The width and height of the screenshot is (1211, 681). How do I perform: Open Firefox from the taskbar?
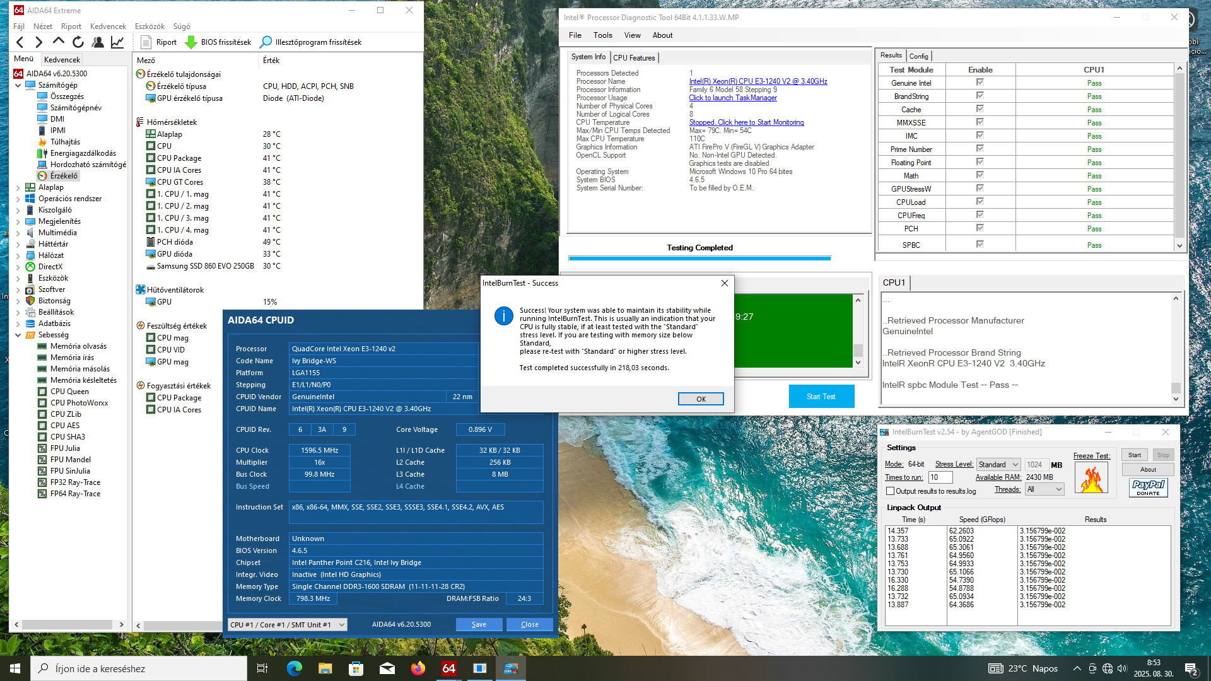point(418,668)
